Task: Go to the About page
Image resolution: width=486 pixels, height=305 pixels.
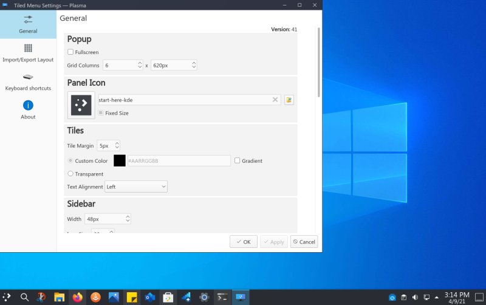Action: [x=28, y=109]
